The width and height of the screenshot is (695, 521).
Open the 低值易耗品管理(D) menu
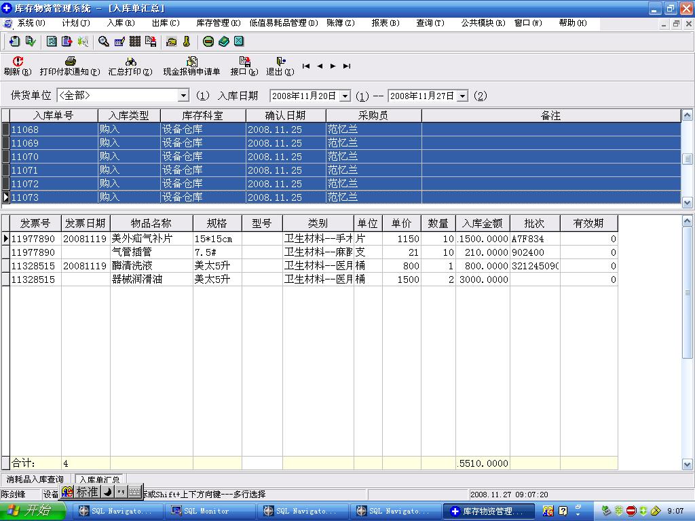tap(284, 22)
